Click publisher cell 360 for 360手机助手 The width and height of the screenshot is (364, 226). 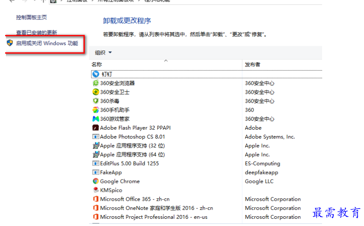(249, 110)
